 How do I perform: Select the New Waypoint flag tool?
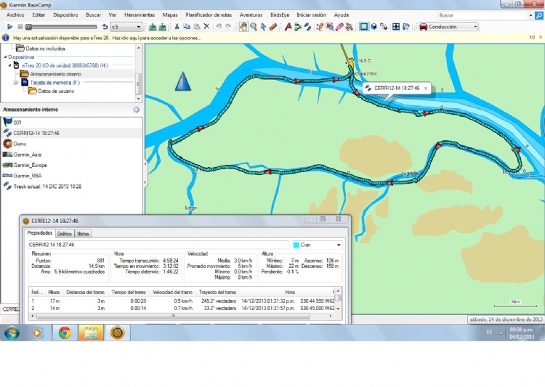288,27
